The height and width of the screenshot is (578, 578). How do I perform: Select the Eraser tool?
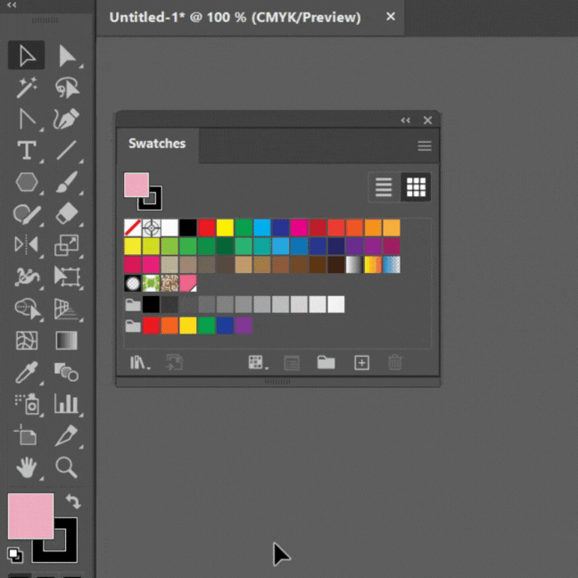[67, 214]
